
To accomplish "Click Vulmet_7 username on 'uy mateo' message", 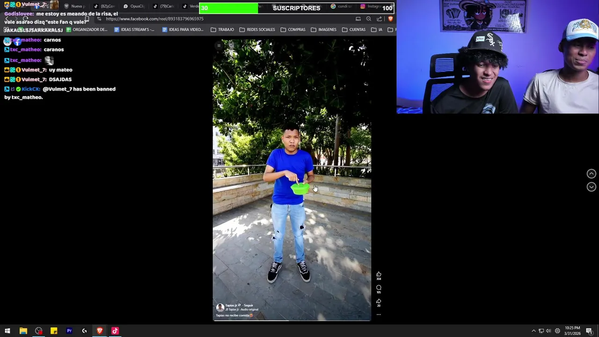I will coord(34,70).
